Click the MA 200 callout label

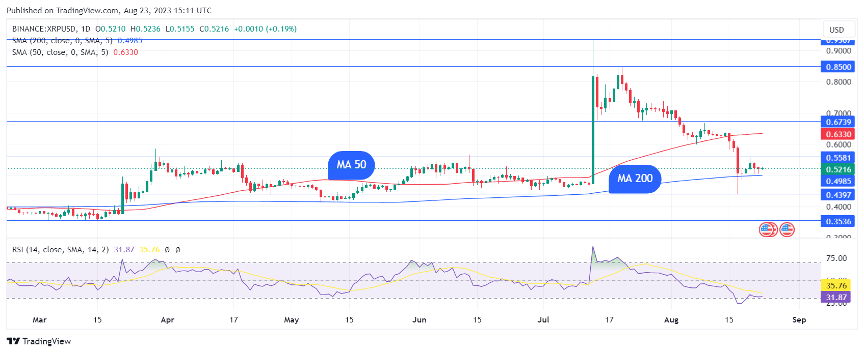click(x=635, y=179)
